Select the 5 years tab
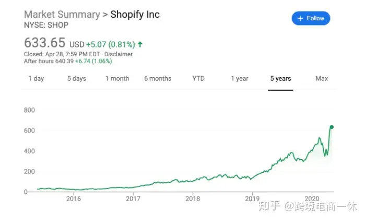 tap(280, 79)
